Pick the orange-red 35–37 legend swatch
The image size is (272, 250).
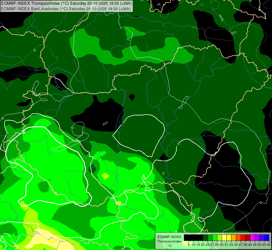[238, 237]
